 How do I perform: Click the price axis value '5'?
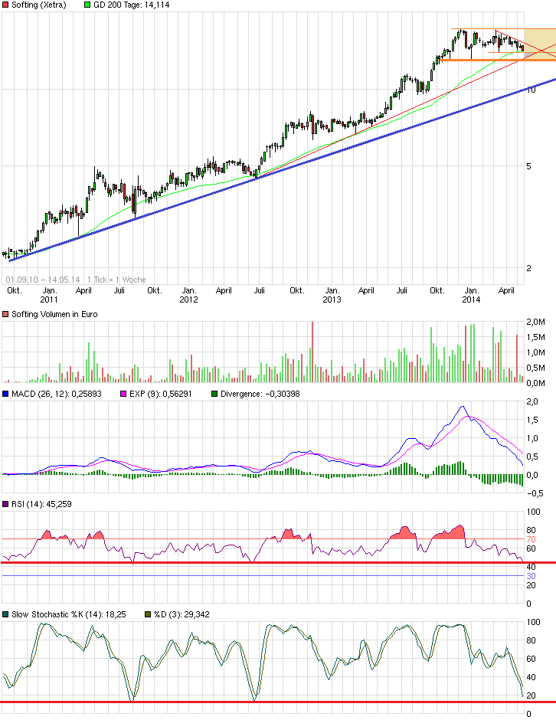coord(529,166)
